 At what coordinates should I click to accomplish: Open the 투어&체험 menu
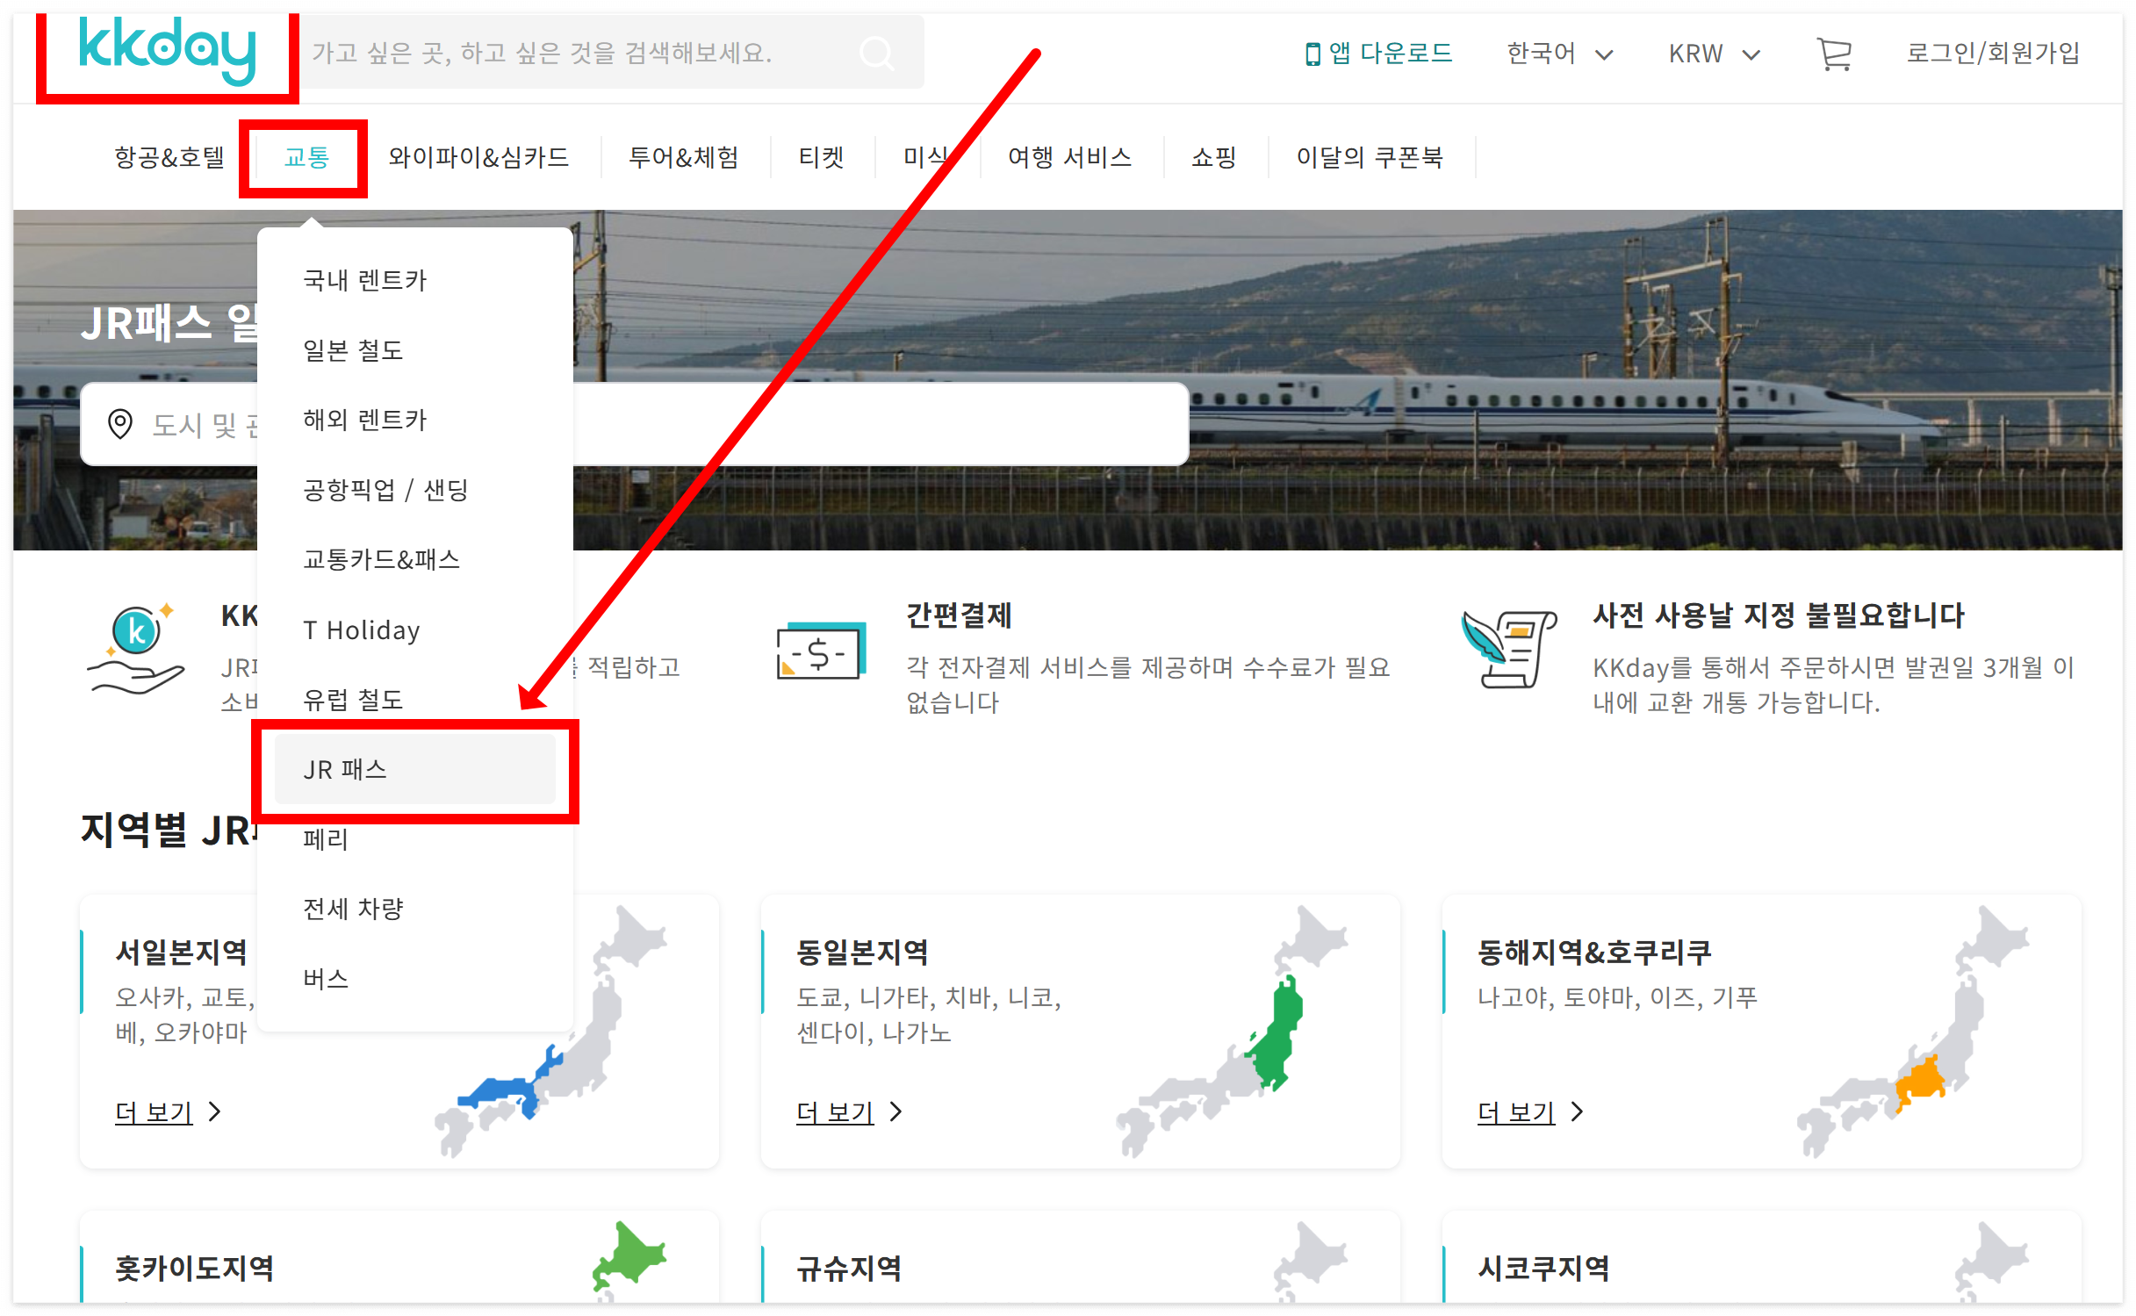tap(684, 157)
